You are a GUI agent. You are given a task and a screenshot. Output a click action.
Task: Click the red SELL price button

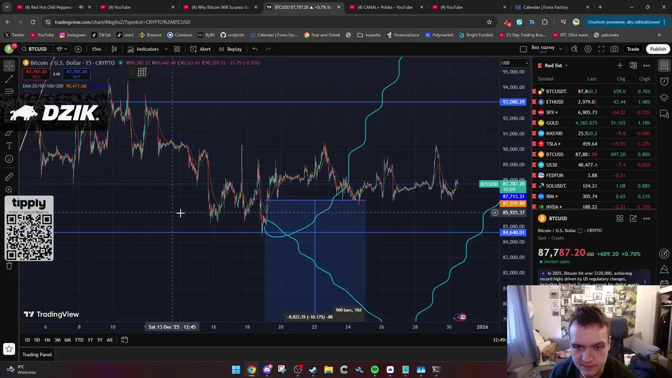point(36,73)
